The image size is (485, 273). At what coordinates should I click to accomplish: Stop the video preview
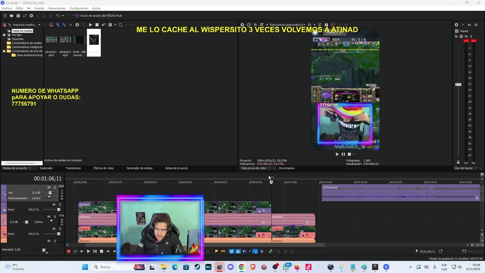point(349,154)
